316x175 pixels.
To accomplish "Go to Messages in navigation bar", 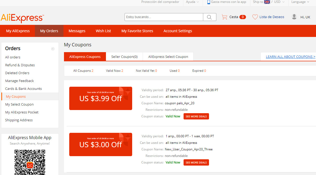I will tap(77, 31).
